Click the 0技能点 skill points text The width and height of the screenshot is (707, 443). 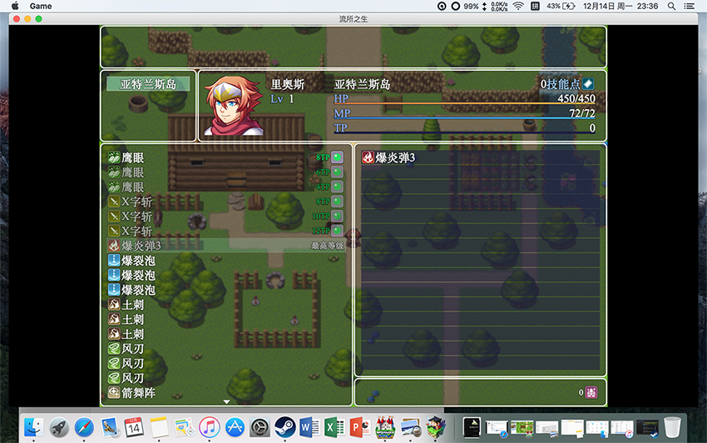(561, 84)
